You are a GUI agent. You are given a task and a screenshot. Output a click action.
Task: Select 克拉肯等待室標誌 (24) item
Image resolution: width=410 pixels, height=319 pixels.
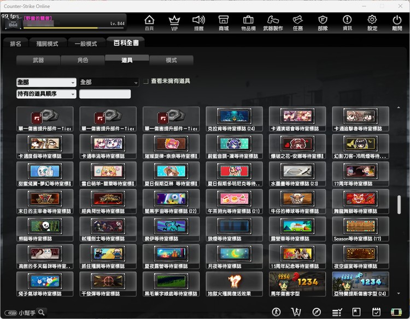[x=235, y=119]
